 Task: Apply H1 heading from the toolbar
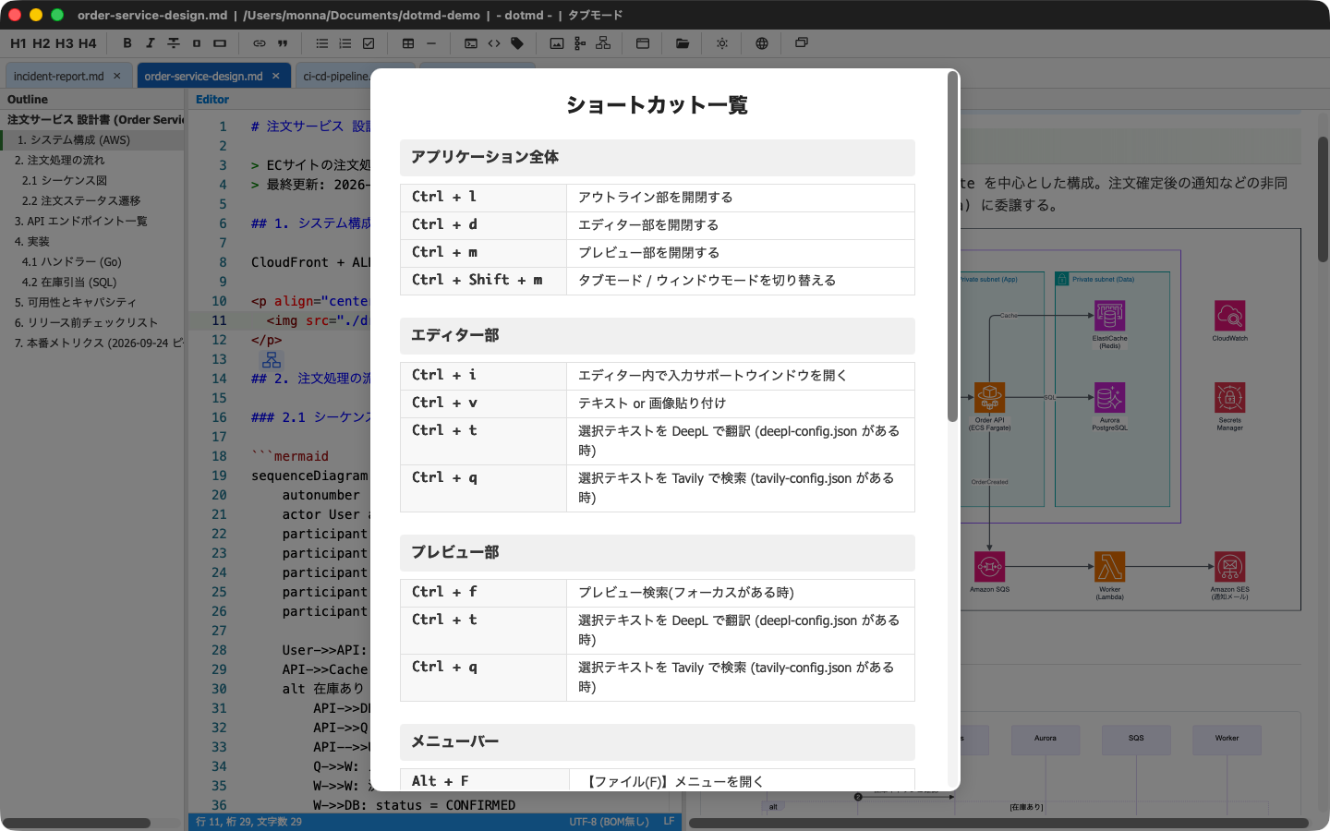click(x=18, y=43)
